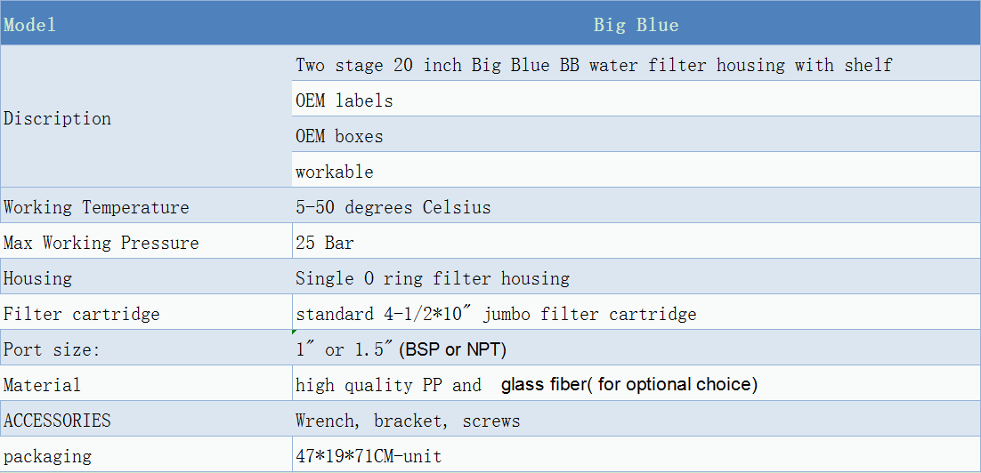981x473 pixels.
Task: Click Single O ring filter housing cell
Action: point(636,277)
